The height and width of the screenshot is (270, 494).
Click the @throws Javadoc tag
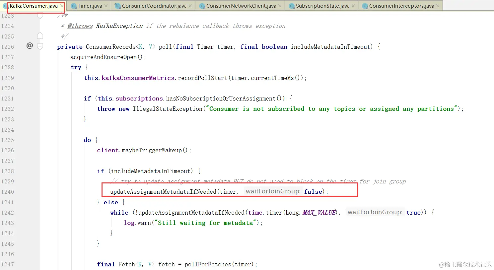coord(80,26)
